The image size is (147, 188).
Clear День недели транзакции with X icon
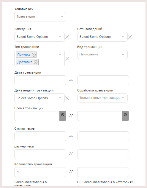(x=67, y=98)
